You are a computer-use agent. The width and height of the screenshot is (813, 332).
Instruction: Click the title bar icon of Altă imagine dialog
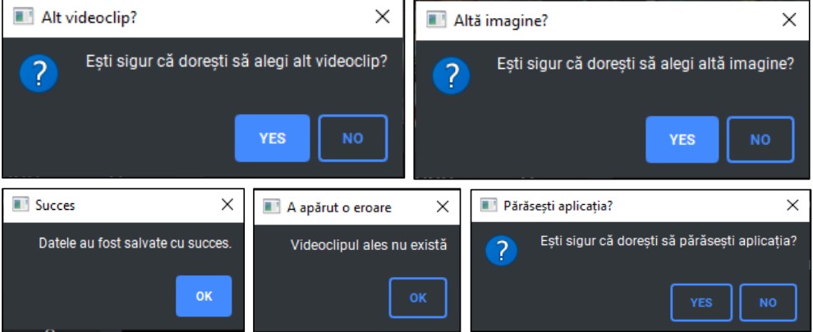tap(436, 20)
